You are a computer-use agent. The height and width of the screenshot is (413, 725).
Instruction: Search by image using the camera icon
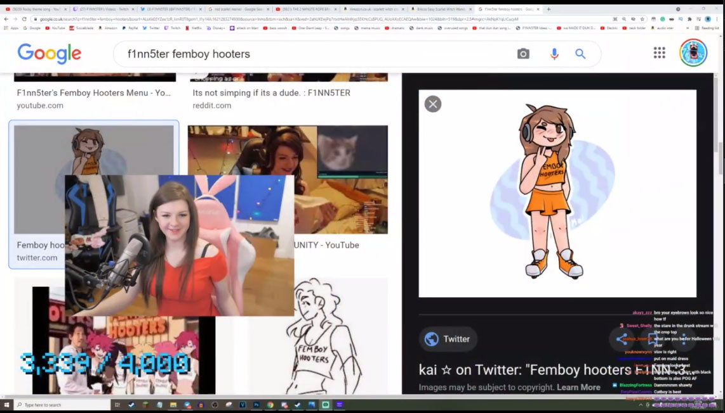[523, 54]
